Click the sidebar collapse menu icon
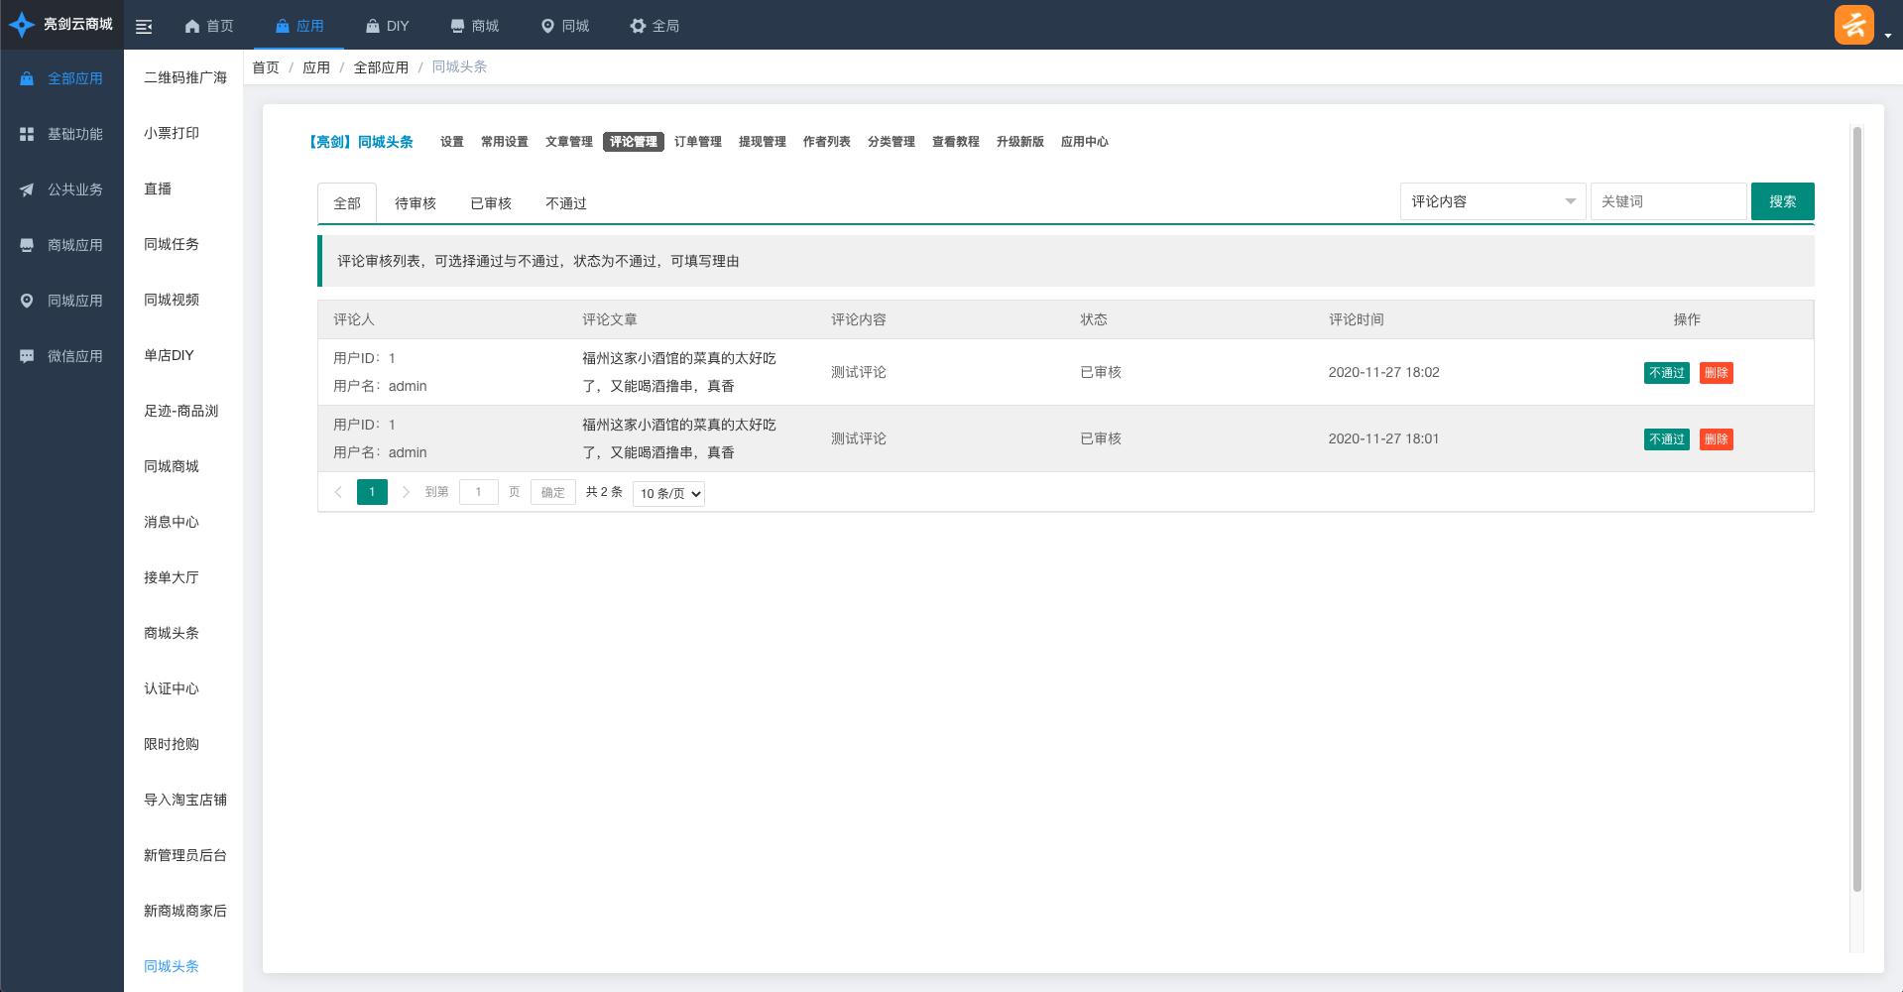This screenshot has height=992, width=1903. pyautogui.click(x=144, y=27)
